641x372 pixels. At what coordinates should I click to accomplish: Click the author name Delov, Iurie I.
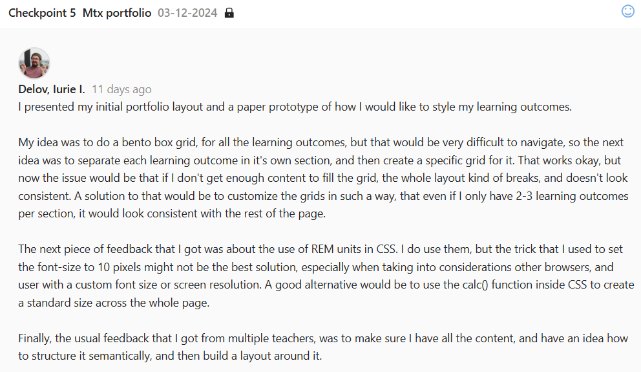pos(52,89)
